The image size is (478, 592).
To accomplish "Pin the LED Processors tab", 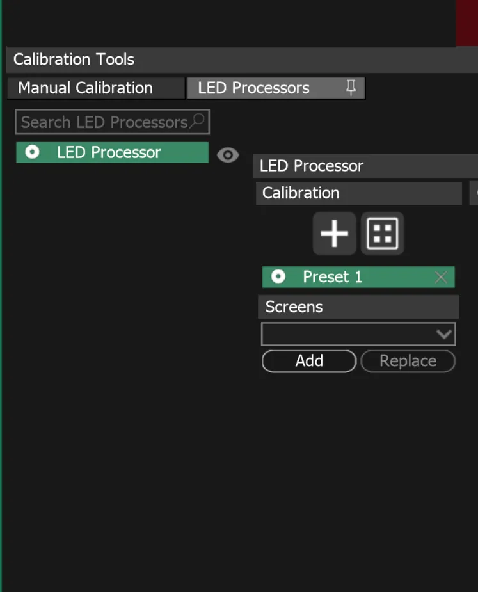I will [351, 88].
